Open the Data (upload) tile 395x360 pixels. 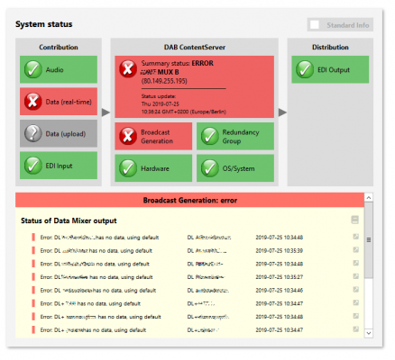click(59, 133)
